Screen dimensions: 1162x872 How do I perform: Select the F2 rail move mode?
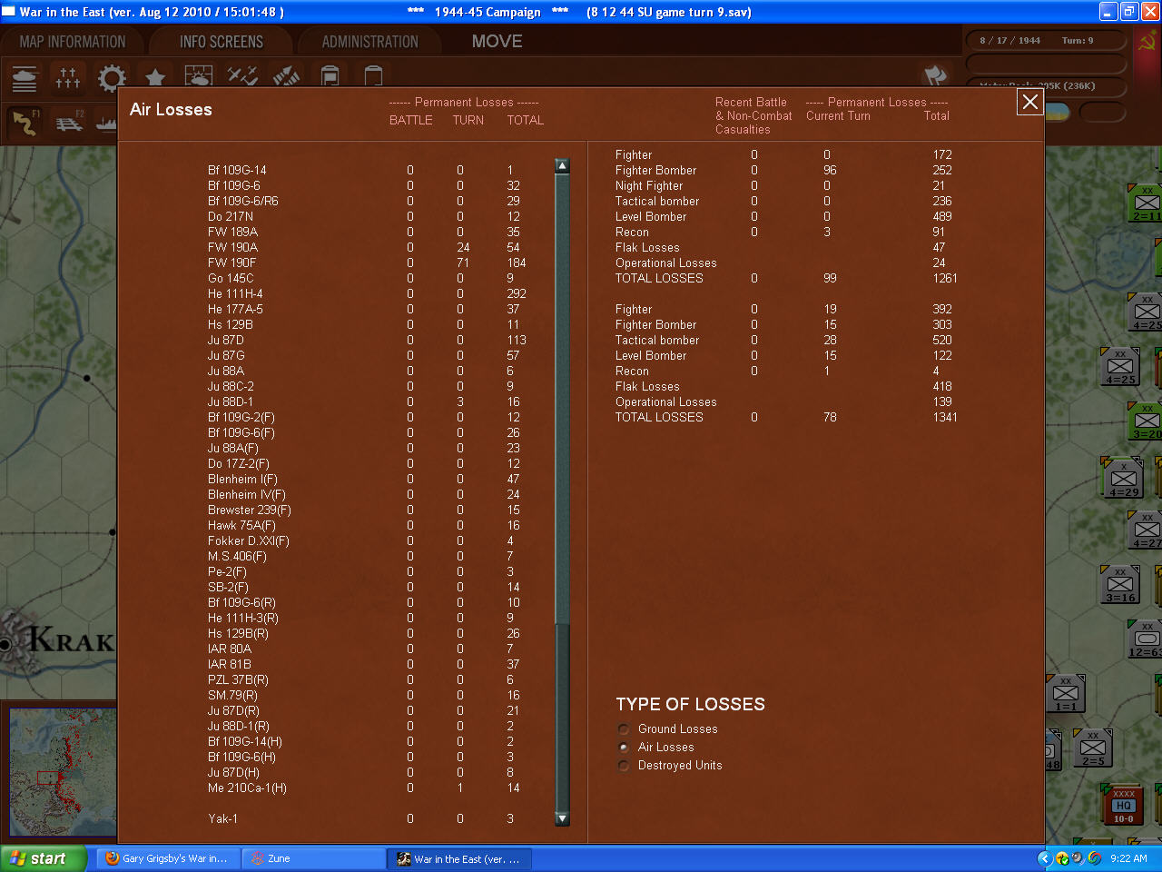[x=68, y=123]
